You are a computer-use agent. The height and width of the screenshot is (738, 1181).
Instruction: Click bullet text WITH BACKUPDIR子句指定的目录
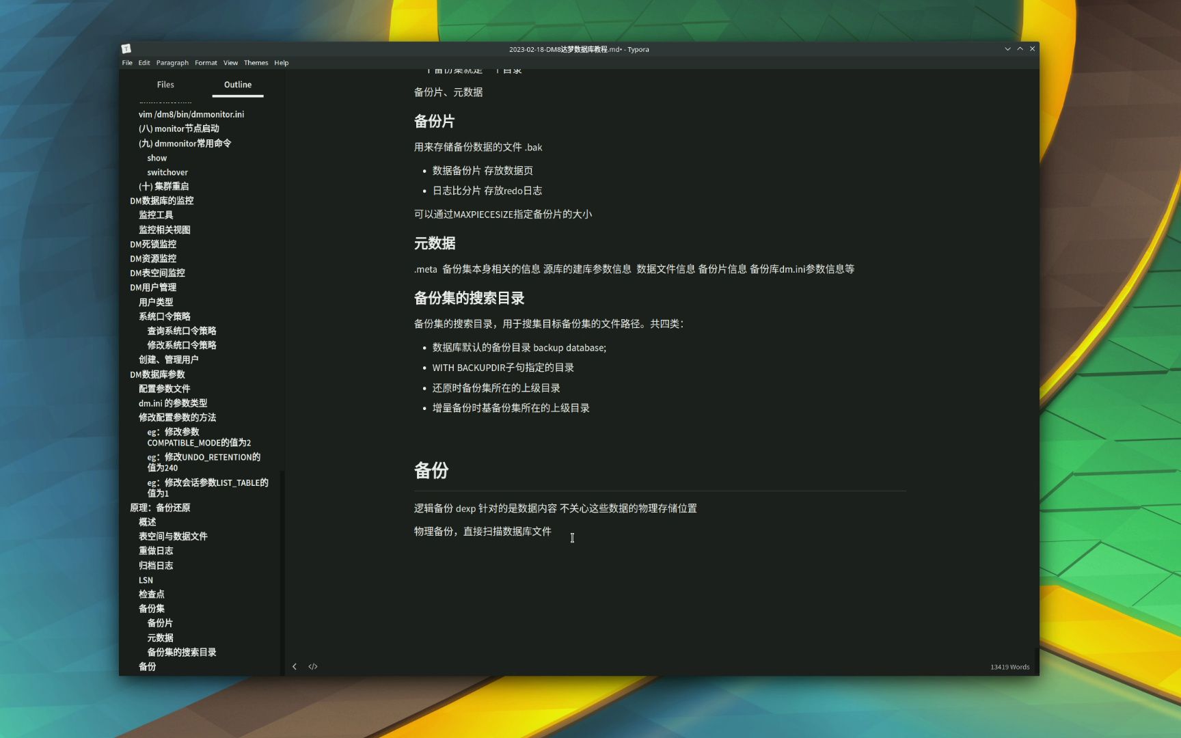503,368
